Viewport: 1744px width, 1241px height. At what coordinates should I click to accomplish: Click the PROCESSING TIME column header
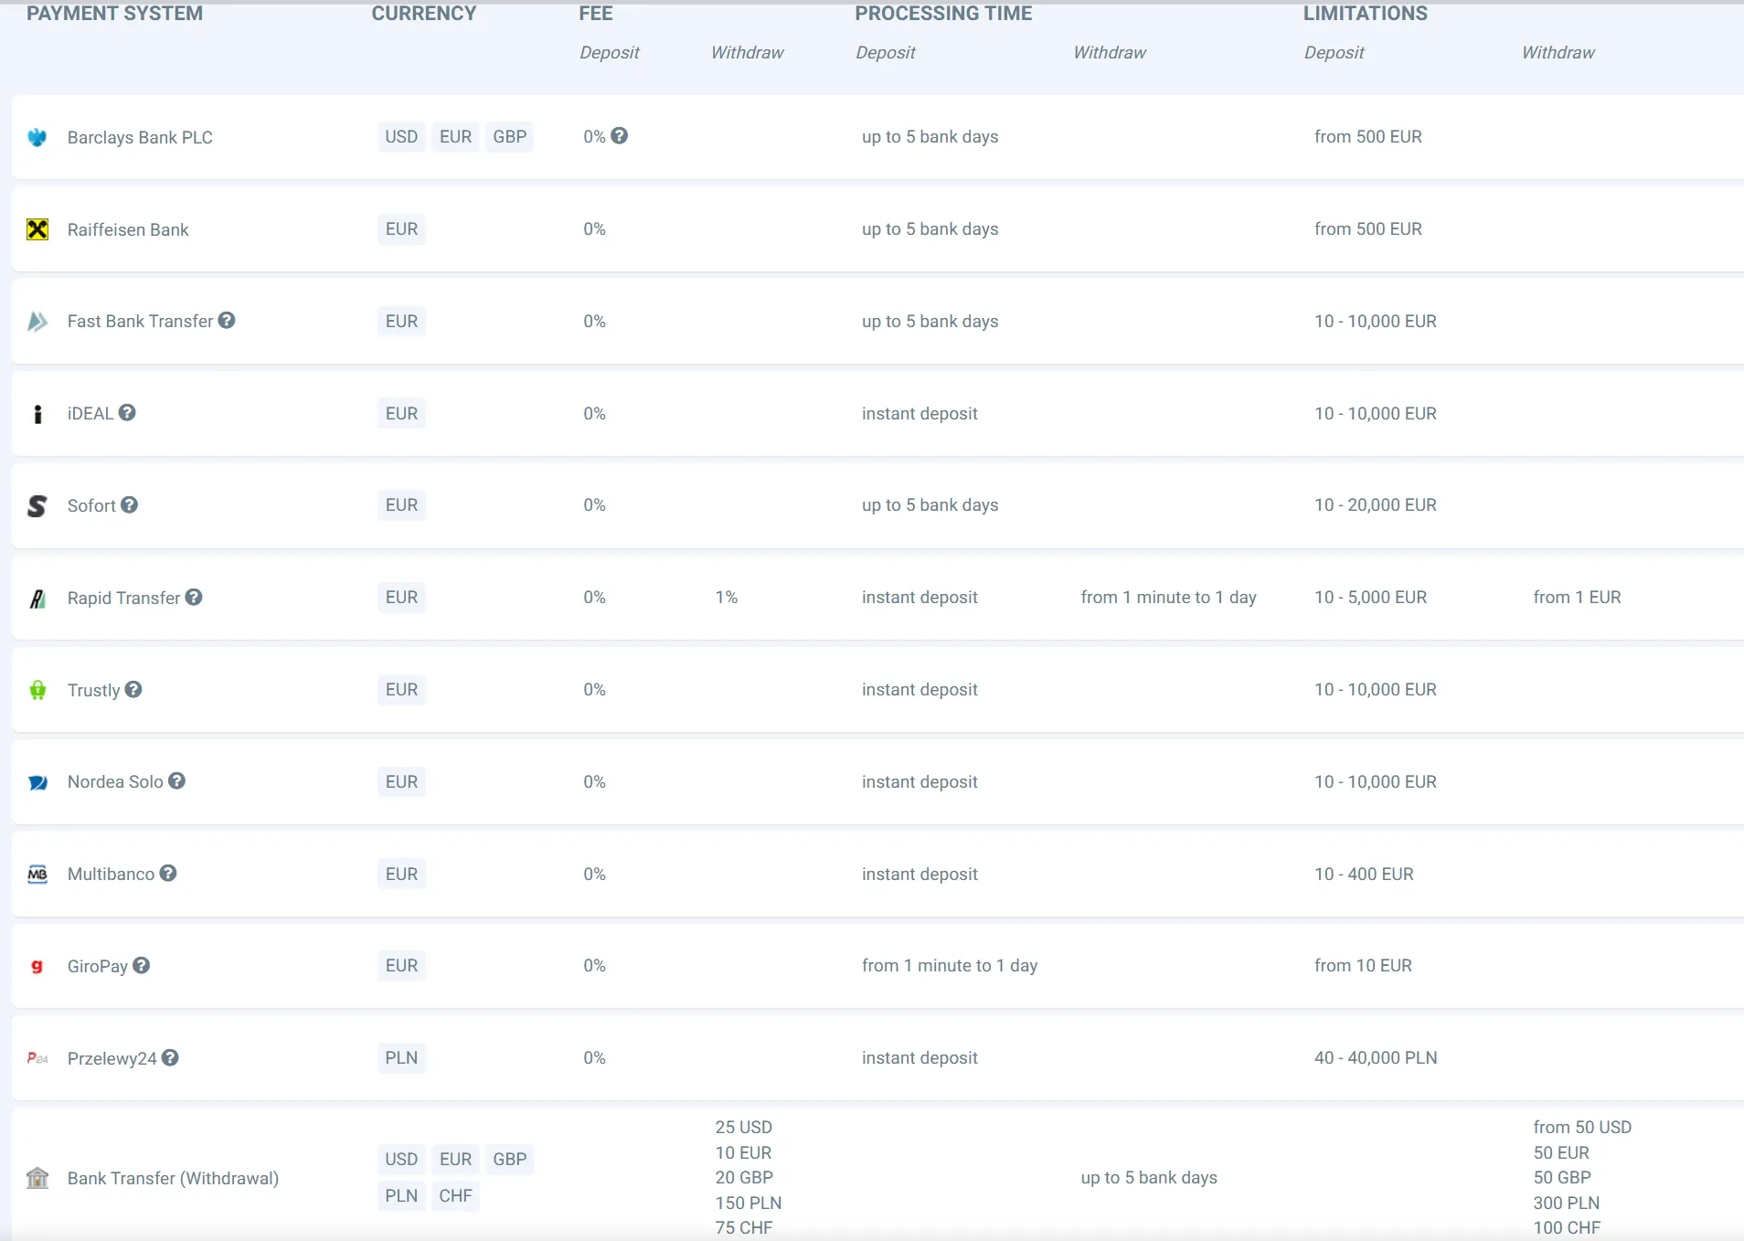943,14
